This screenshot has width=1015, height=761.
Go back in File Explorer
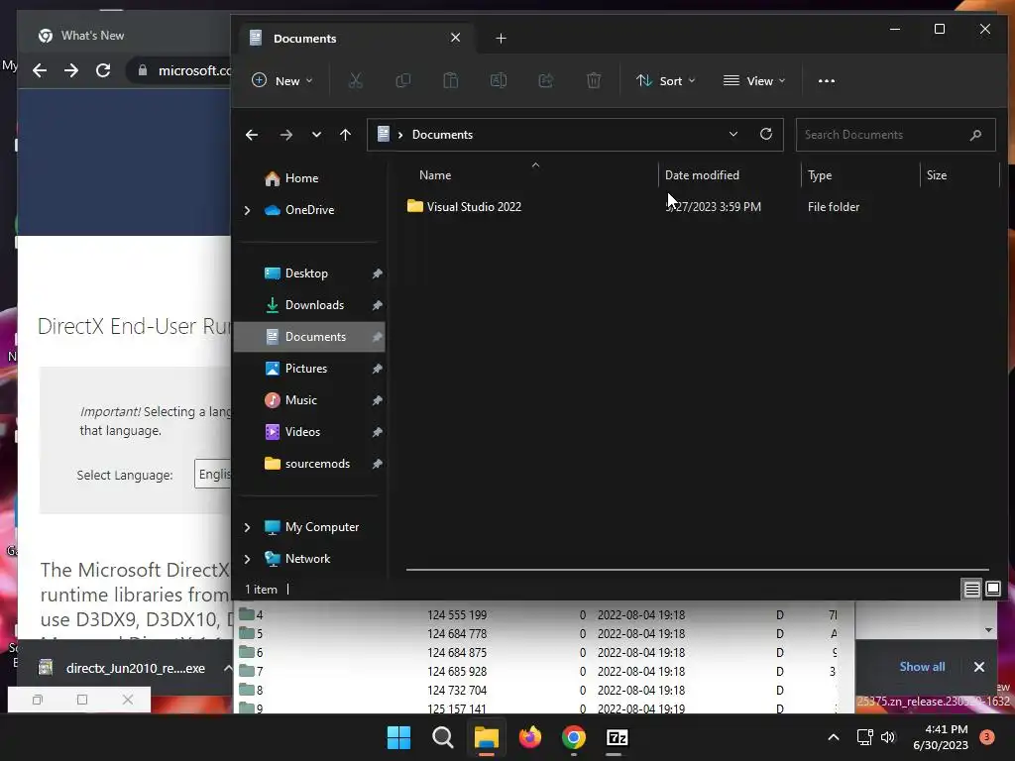click(x=252, y=135)
